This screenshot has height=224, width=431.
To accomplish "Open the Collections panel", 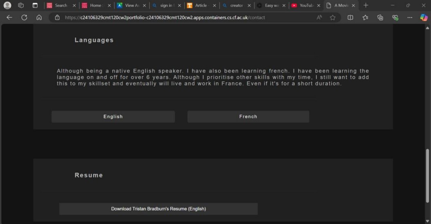I will click(x=380, y=17).
